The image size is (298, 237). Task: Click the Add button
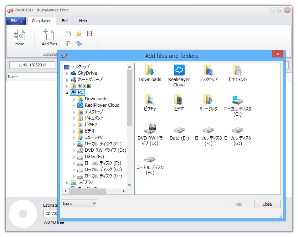click(x=239, y=204)
